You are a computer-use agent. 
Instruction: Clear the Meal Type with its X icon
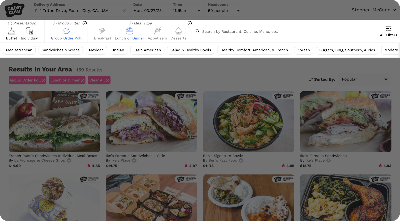[190, 23]
